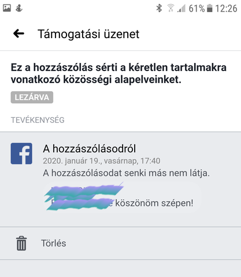
Task: Tap the 12:26 clock in status bar
Action: click(226, 9)
